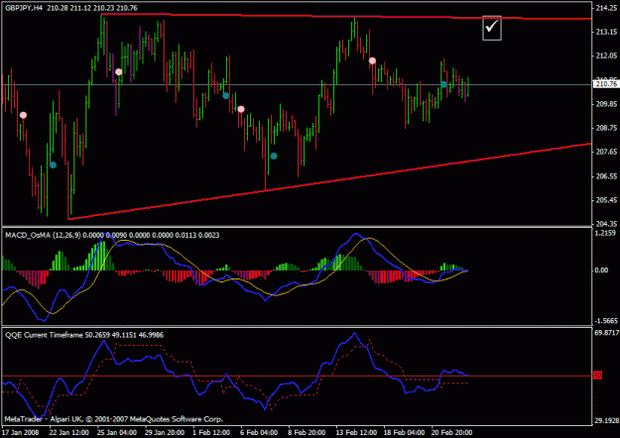Click the 8 Feb 20:00 time label
This screenshot has width=620, height=438.
coord(307,432)
